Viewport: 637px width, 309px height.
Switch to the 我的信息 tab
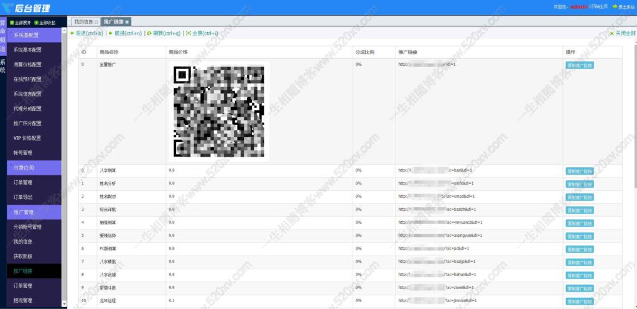tap(83, 22)
